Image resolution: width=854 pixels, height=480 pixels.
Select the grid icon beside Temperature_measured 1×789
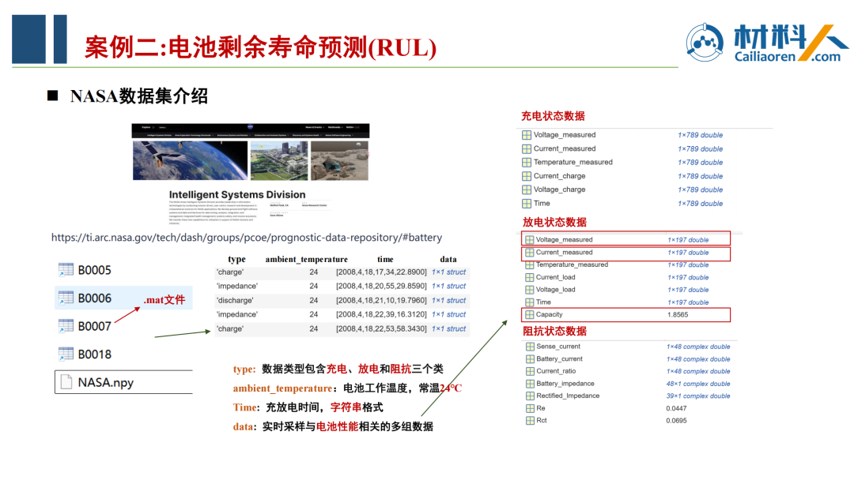click(527, 162)
